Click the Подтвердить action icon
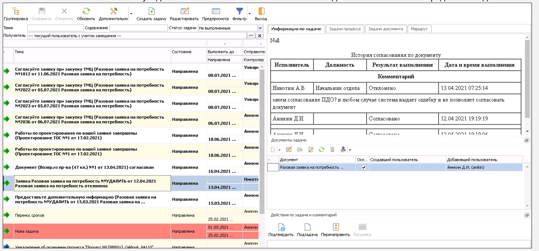Screen dimensions: 539x251 tap(281, 228)
